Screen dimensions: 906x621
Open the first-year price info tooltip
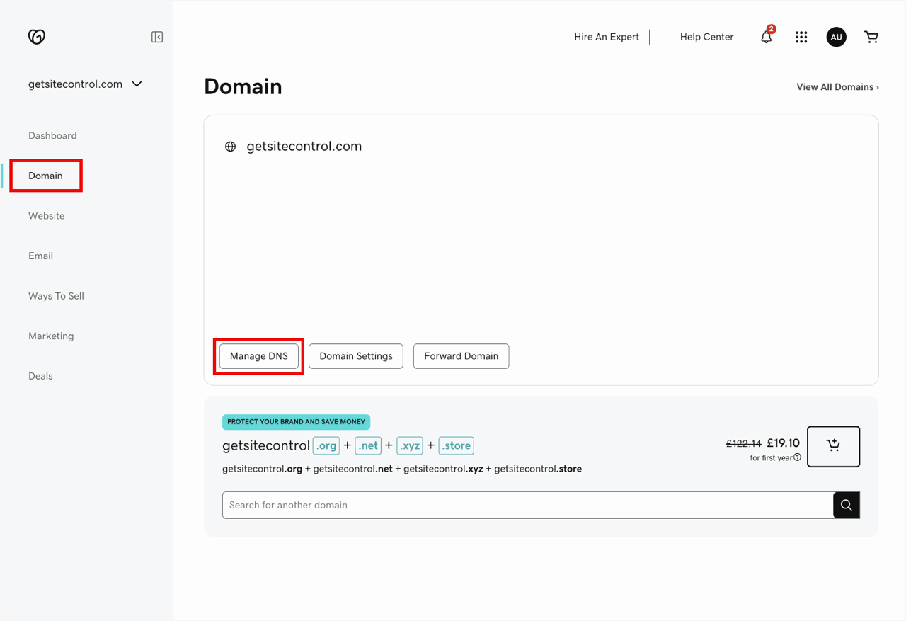(798, 457)
